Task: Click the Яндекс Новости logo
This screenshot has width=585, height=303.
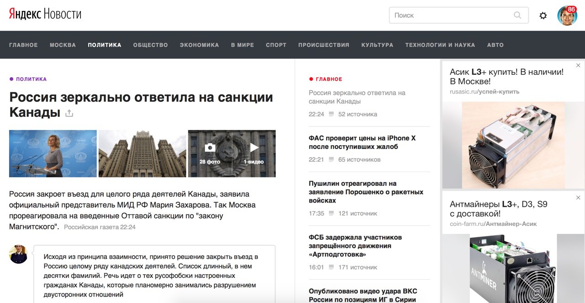Action: pos(45,14)
